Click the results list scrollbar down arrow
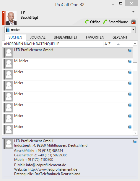This screenshot has width=140, height=181. pos(135,133)
